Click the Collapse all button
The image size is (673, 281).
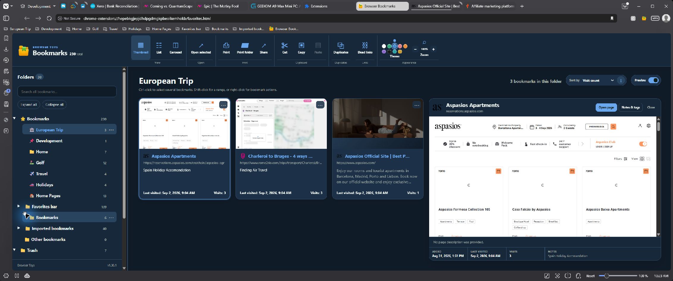point(54,105)
